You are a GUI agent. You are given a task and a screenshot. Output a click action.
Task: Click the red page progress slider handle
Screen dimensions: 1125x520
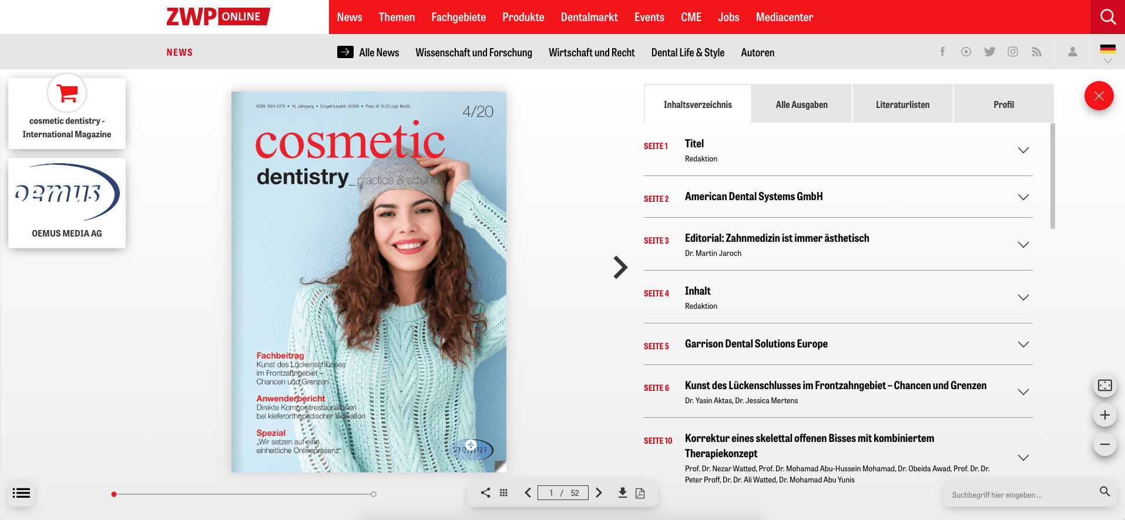pos(114,494)
